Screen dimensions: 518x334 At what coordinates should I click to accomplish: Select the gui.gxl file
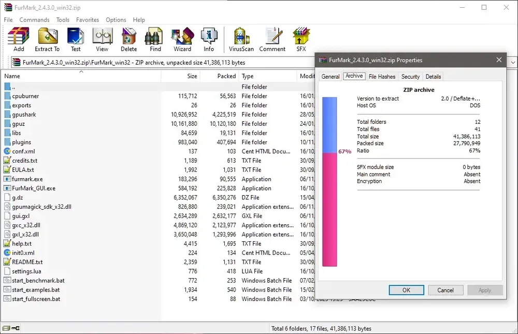pyautogui.click(x=157, y=216)
